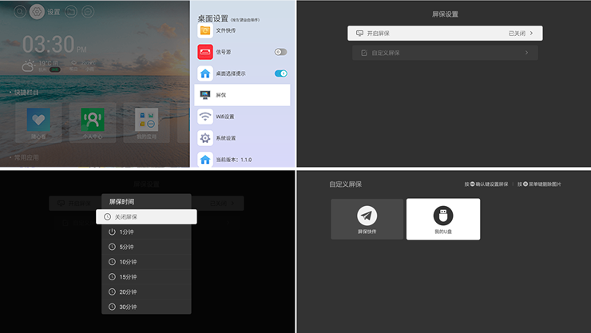Click the 常用应用 section heading

click(x=26, y=157)
